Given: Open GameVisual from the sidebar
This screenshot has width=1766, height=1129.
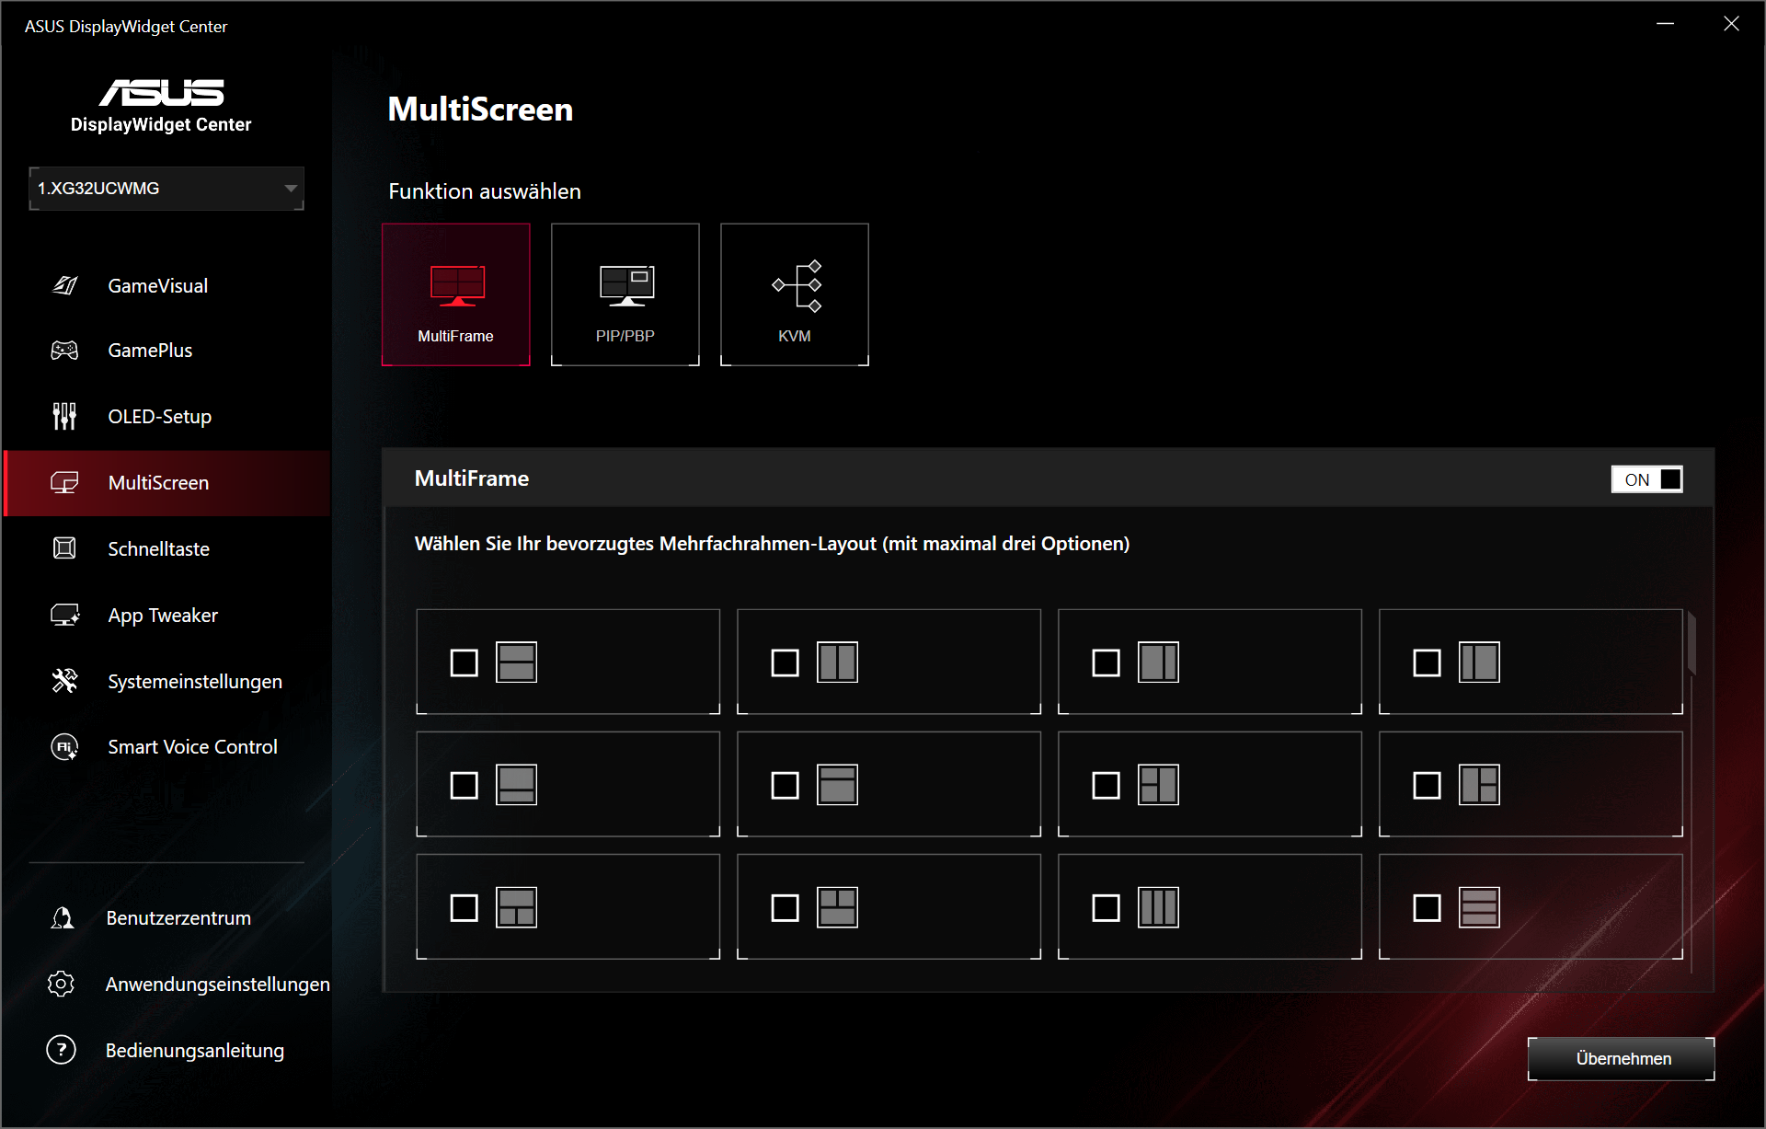Looking at the screenshot, I should tap(157, 285).
